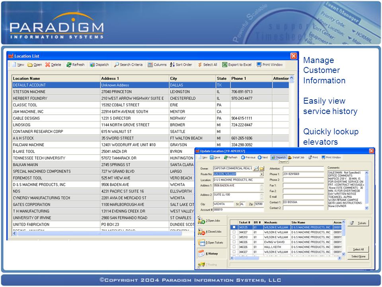Tick checkbox on EWING W DAVID row

[234, 242]
